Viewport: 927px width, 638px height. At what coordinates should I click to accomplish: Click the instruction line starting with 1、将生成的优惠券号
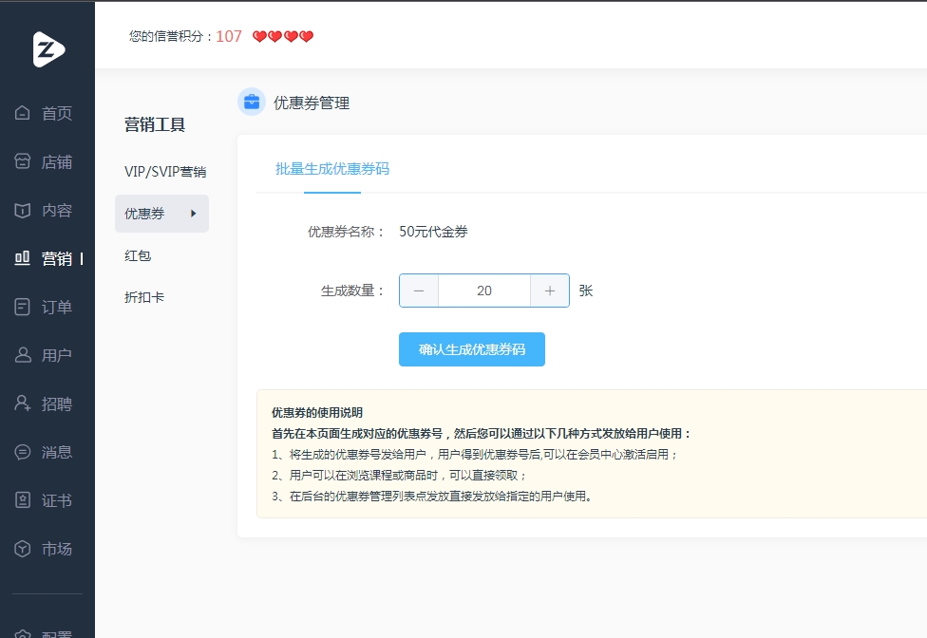[475, 454]
